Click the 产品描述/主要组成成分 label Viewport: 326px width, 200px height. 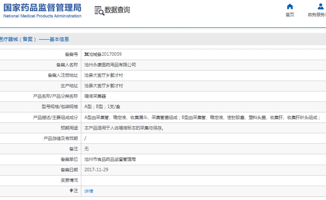(x=55, y=118)
